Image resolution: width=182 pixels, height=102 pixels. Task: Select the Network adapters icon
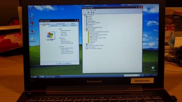tap(86, 29)
